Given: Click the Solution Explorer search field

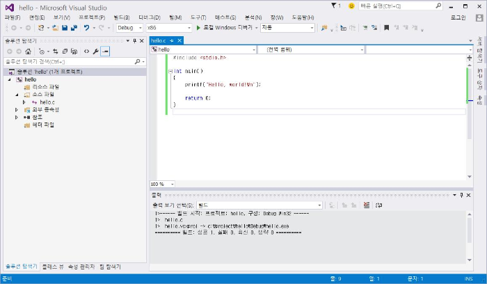Looking at the screenshot, I should coord(69,61).
